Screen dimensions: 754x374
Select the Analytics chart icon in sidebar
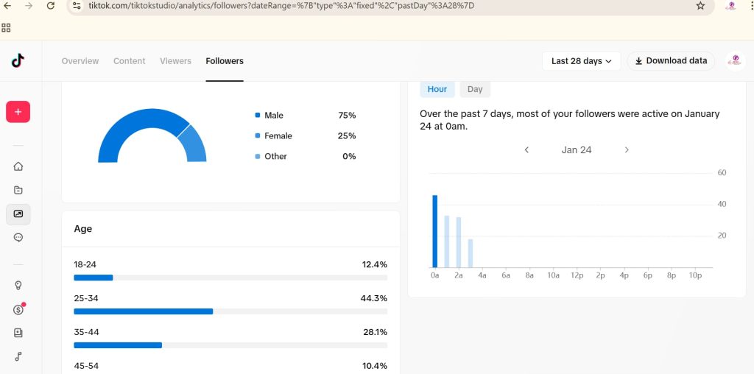coord(18,214)
